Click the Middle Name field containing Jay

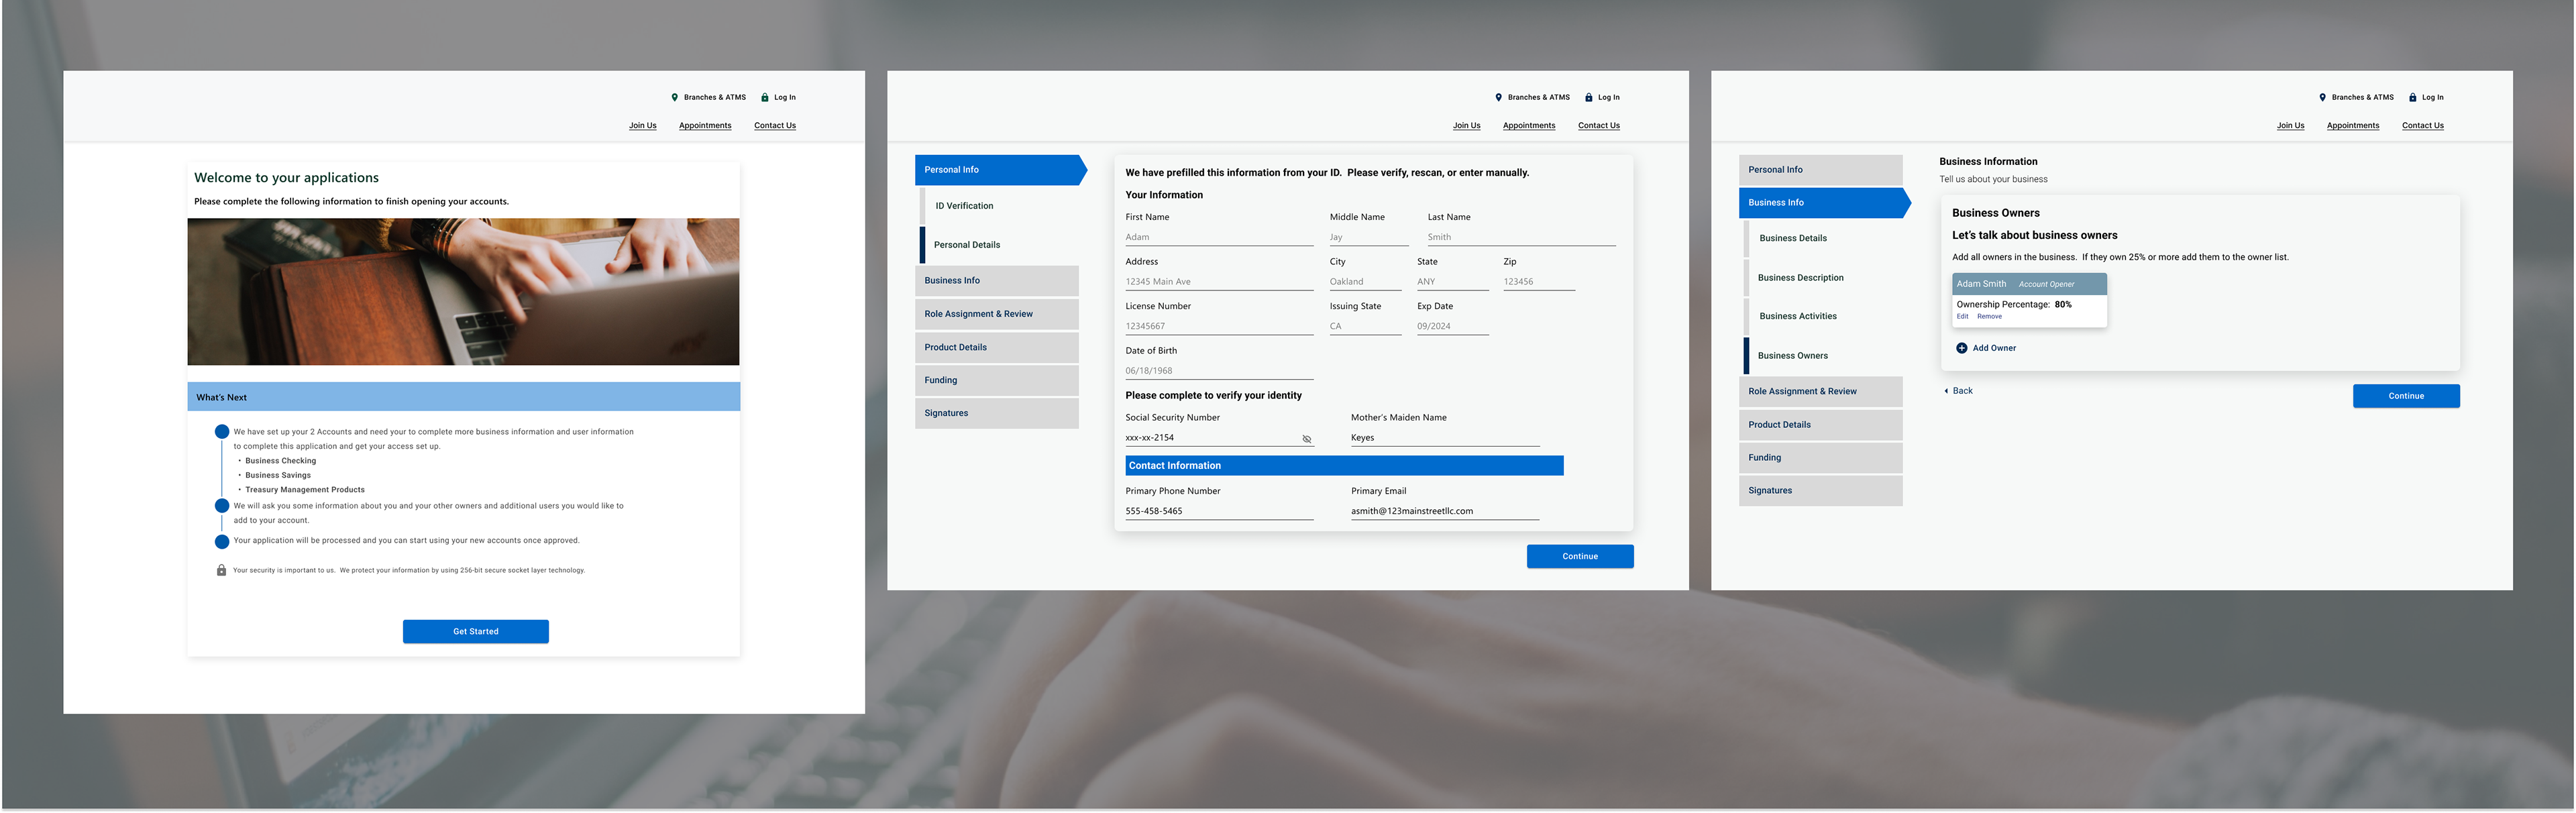pos(1369,237)
